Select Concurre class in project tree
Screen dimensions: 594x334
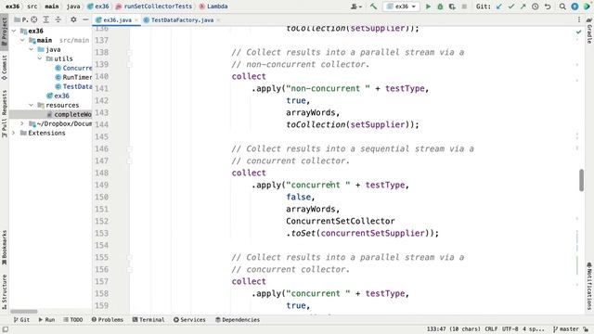[x=73, y=68]
